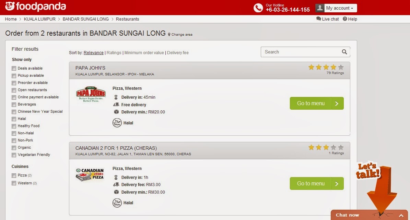Click Papa John's delivery time hourglass icon
This screenshot has width=410, height=220.
(116, 97)
